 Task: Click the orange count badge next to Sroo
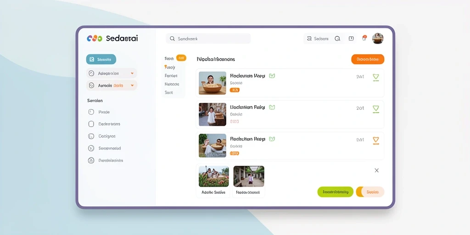[181, 58]
